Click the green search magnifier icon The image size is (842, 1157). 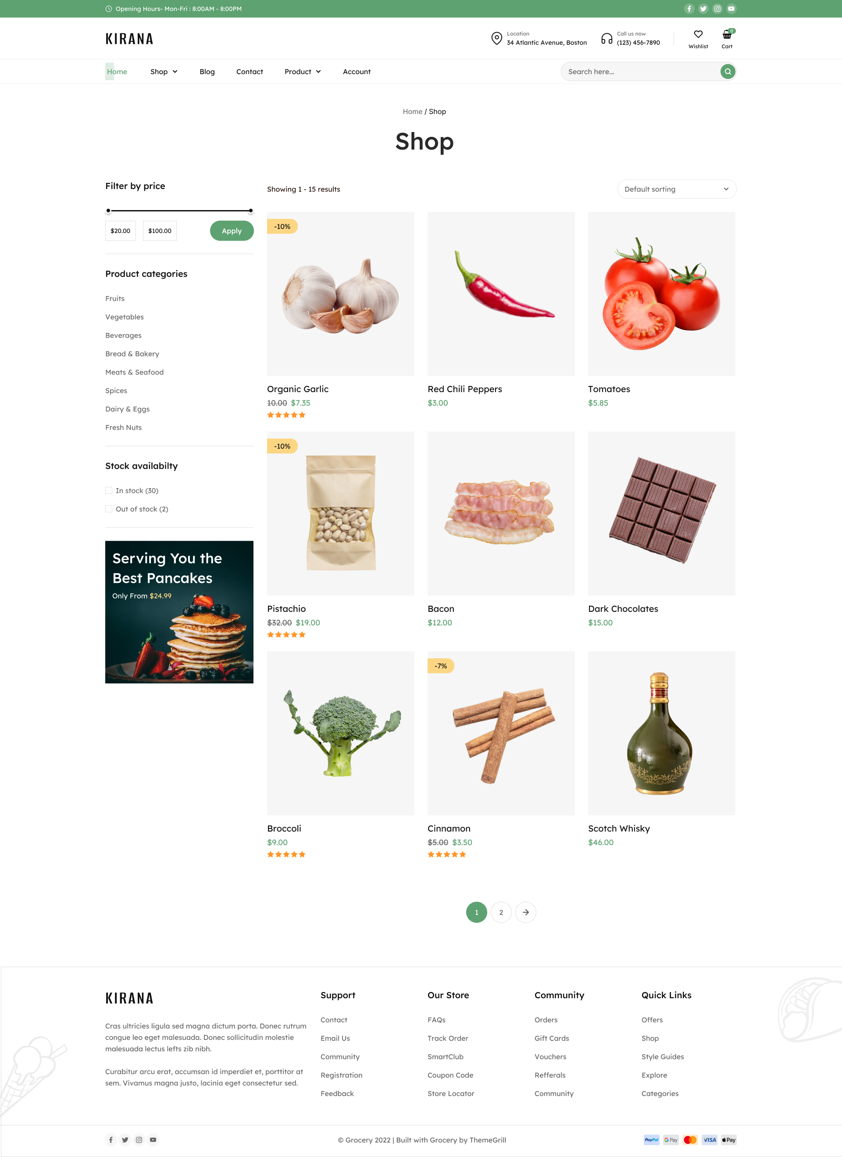(x=728, y=71)
